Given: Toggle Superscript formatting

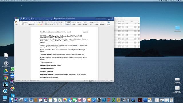Looking at the screenshot, I should coord(34,24).
